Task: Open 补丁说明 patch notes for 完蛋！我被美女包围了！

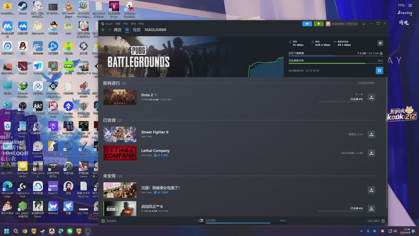Action: pos(161,192)
